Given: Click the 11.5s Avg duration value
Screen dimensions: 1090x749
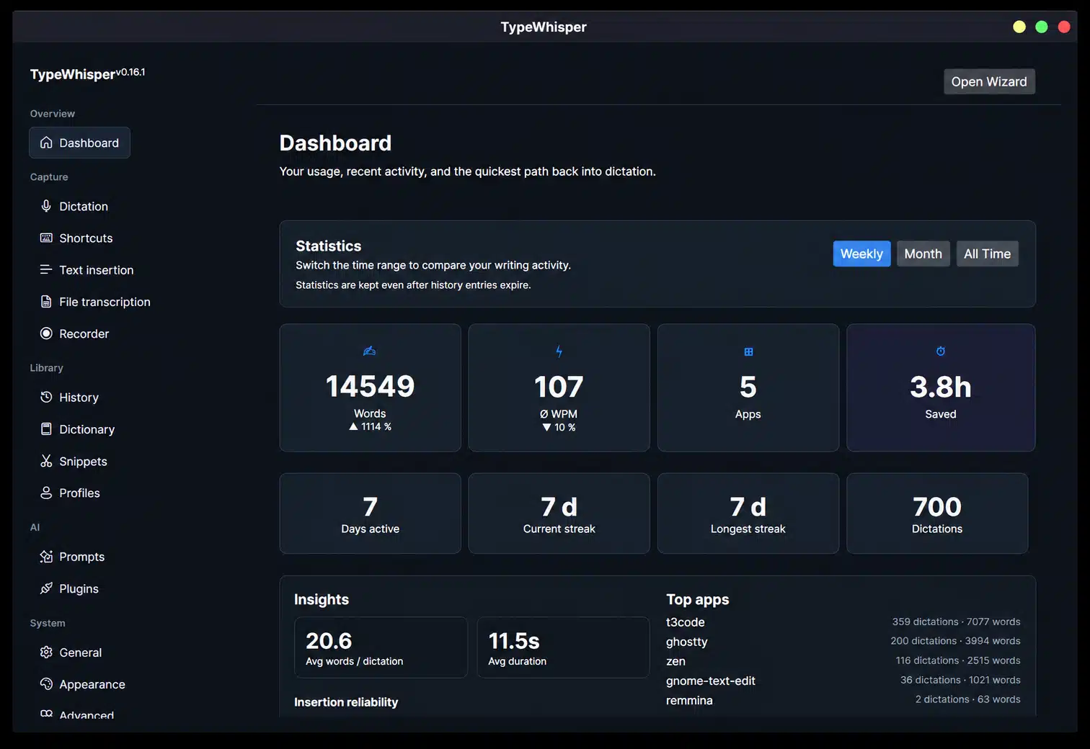Looking at the screenshot, I should click(x=514, y=640).
